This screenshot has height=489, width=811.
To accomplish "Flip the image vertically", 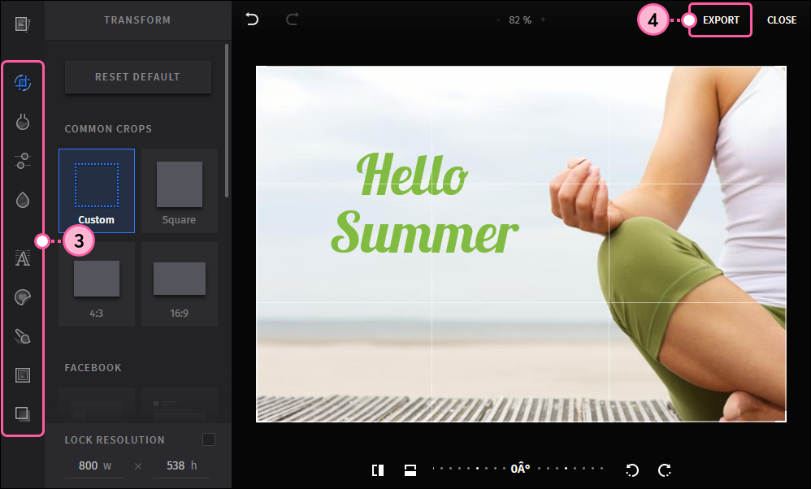I will pyautogui.click(x=410, y=470).
